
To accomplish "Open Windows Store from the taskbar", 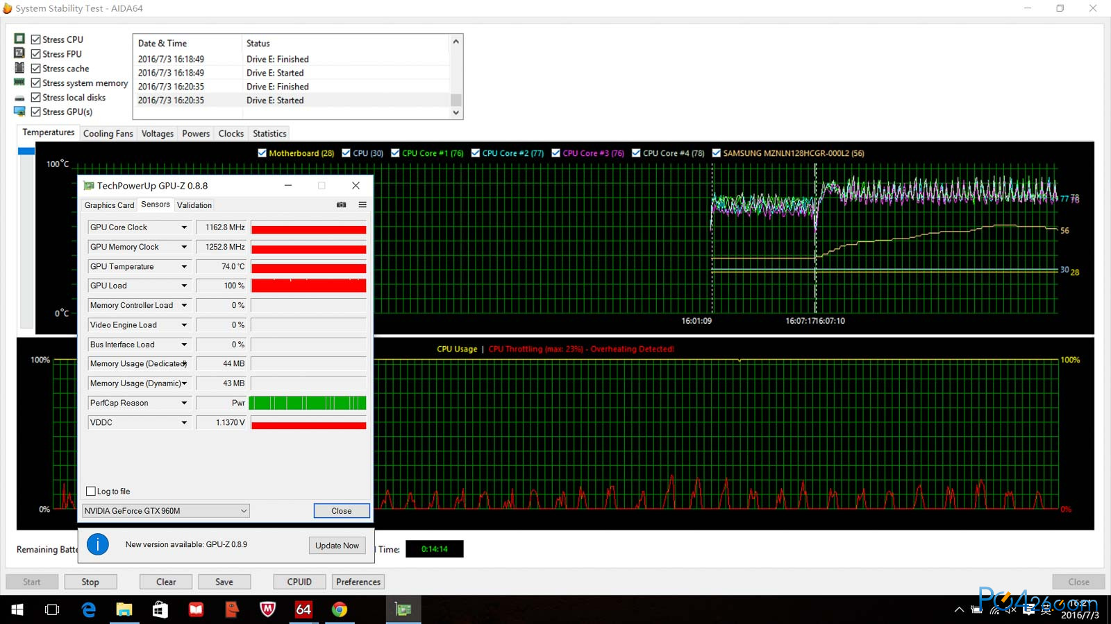I will click(160, 609).
